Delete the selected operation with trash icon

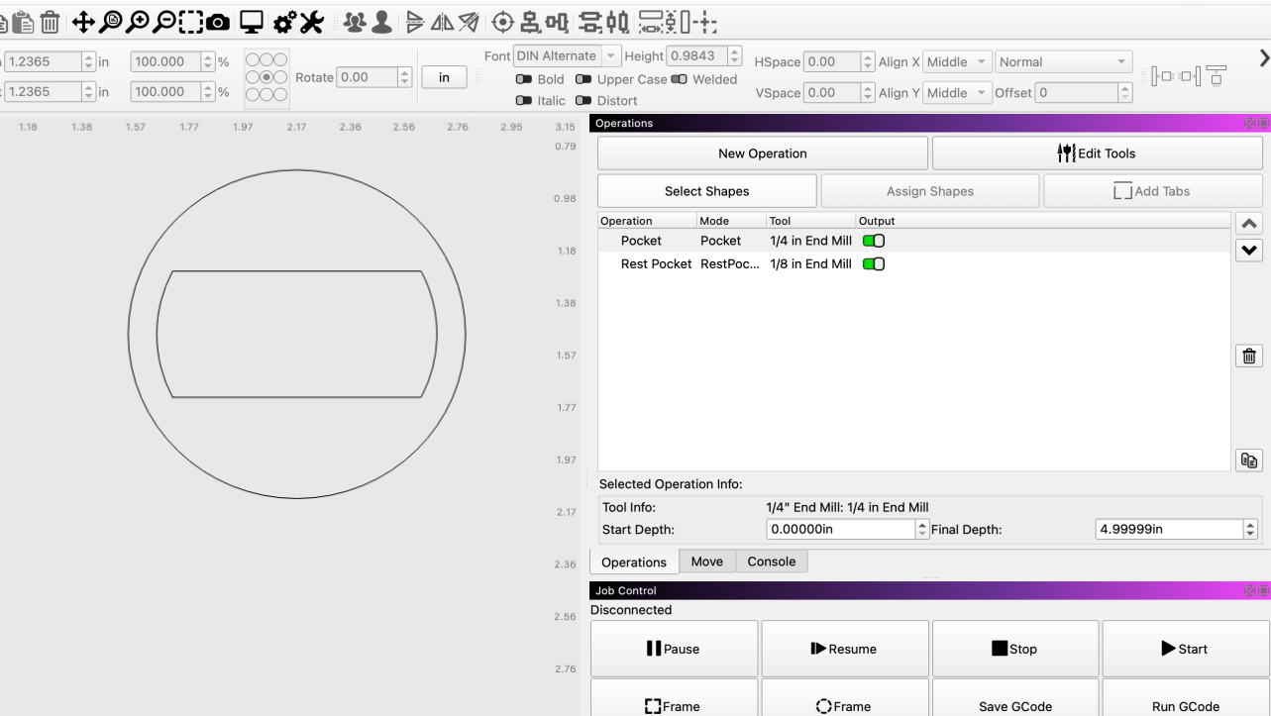pyautogui.click(x=1249, y=357)
